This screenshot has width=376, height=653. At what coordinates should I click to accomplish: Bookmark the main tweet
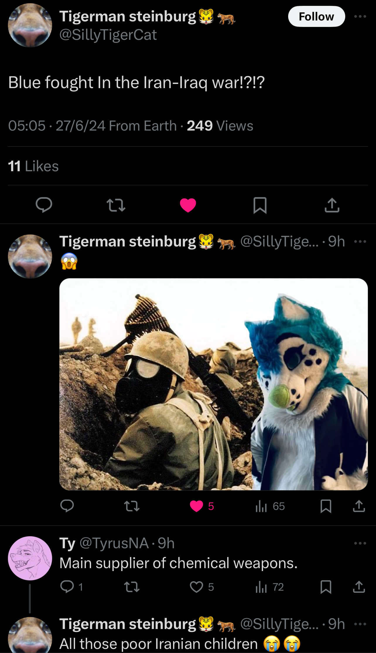[x=260, y=205]
